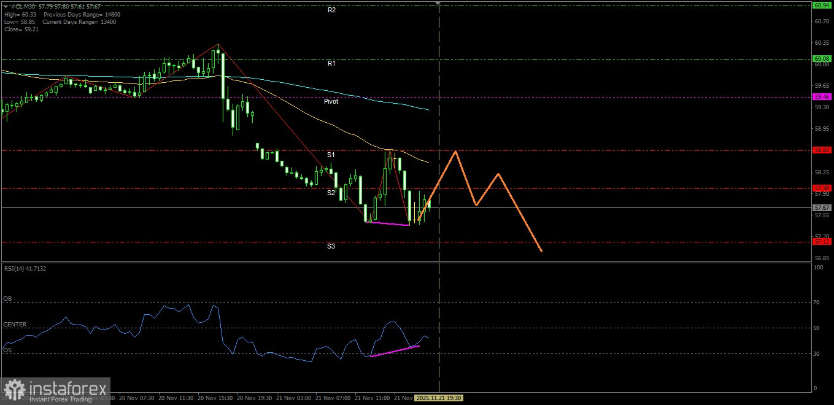This screenshot has width=834, height=405.
Task: Click the 60.35 price scale value
Action: 822,43
